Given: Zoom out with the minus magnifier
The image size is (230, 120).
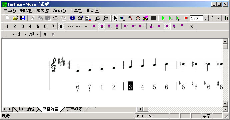Looking at the screenshot, I should point(105,18).
